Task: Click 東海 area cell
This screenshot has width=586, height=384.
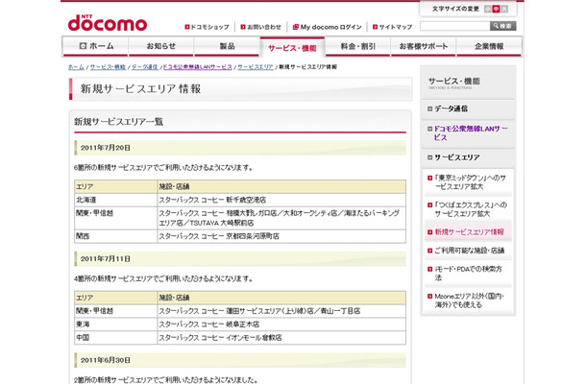Action: pyautogui.click(x=116, y=324)
